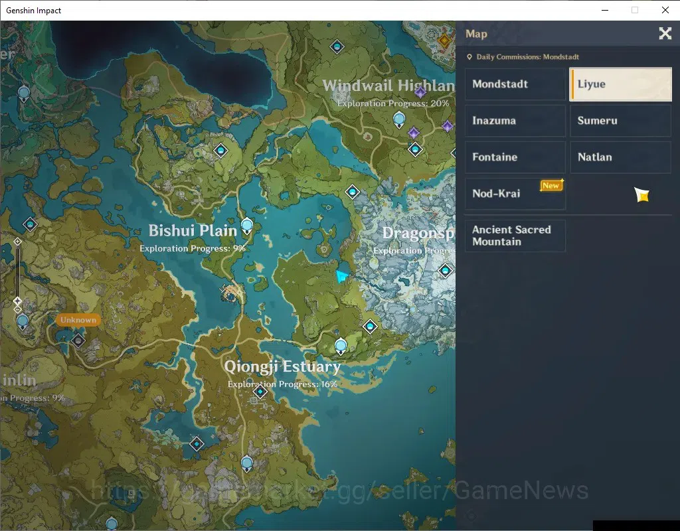
Task: Click the map zoom slider handle
Action: [x=17, y=301]
